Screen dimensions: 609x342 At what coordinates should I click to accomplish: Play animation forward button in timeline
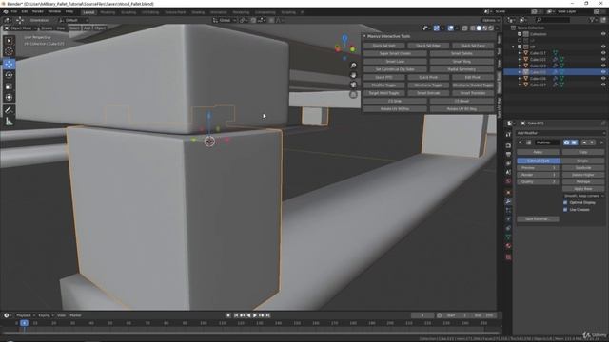tap(255, 315)
